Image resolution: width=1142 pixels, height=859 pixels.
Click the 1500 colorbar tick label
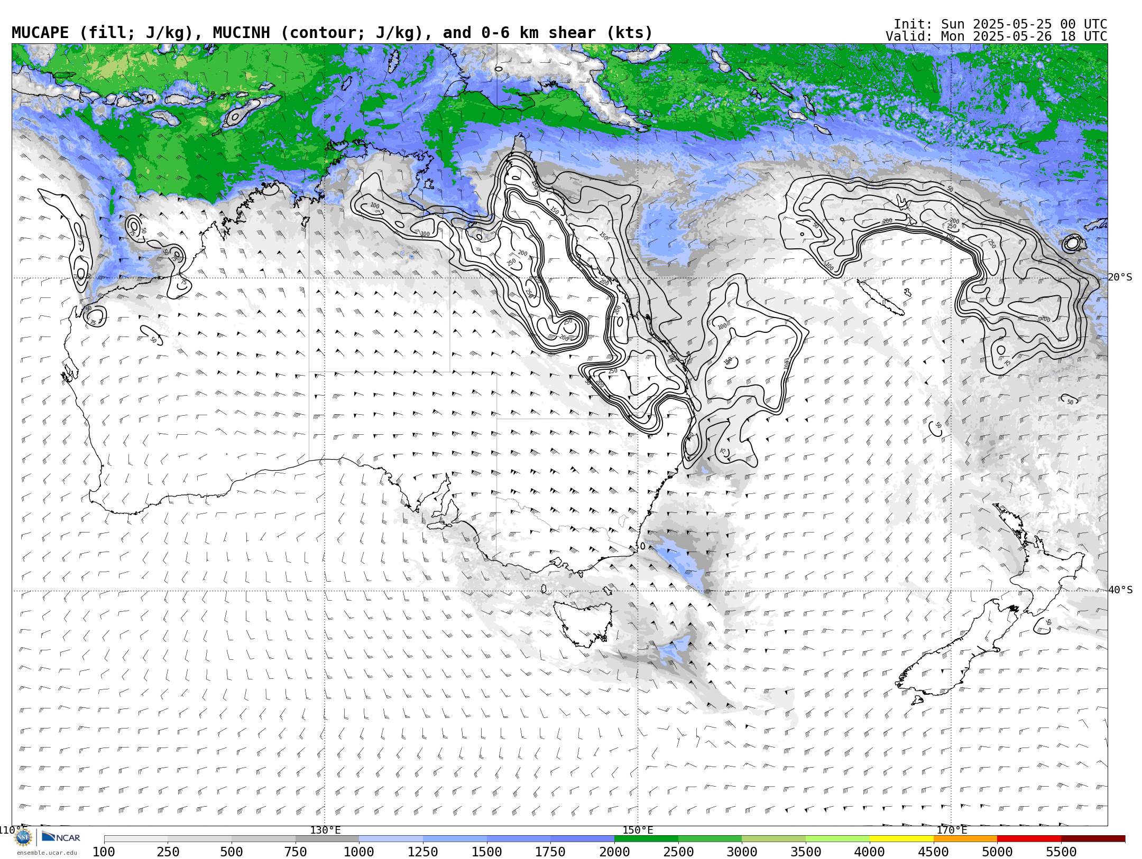(487, 852)
